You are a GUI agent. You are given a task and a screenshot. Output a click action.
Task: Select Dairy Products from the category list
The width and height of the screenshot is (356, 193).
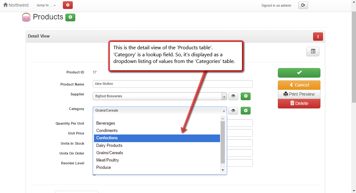(109, 145)
